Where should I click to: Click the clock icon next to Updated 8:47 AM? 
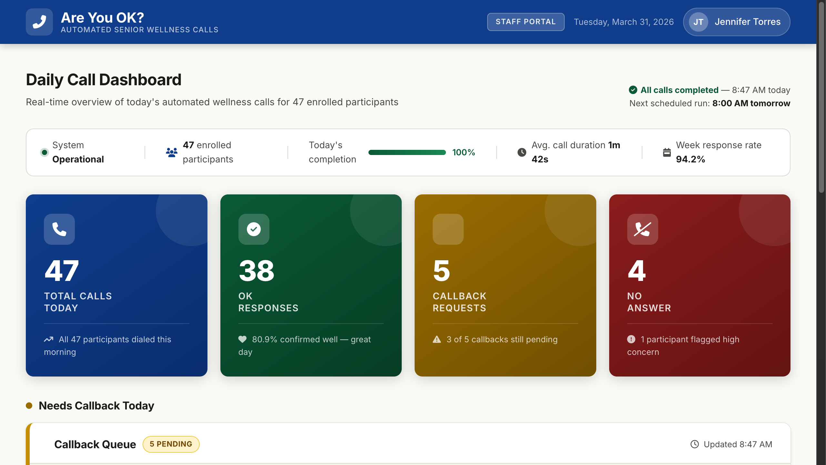click(x=694, y=444)
